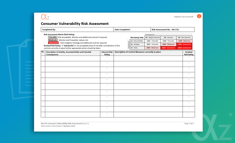Select the L1H3 - Moderate matrix cell

tap(184, 41)
